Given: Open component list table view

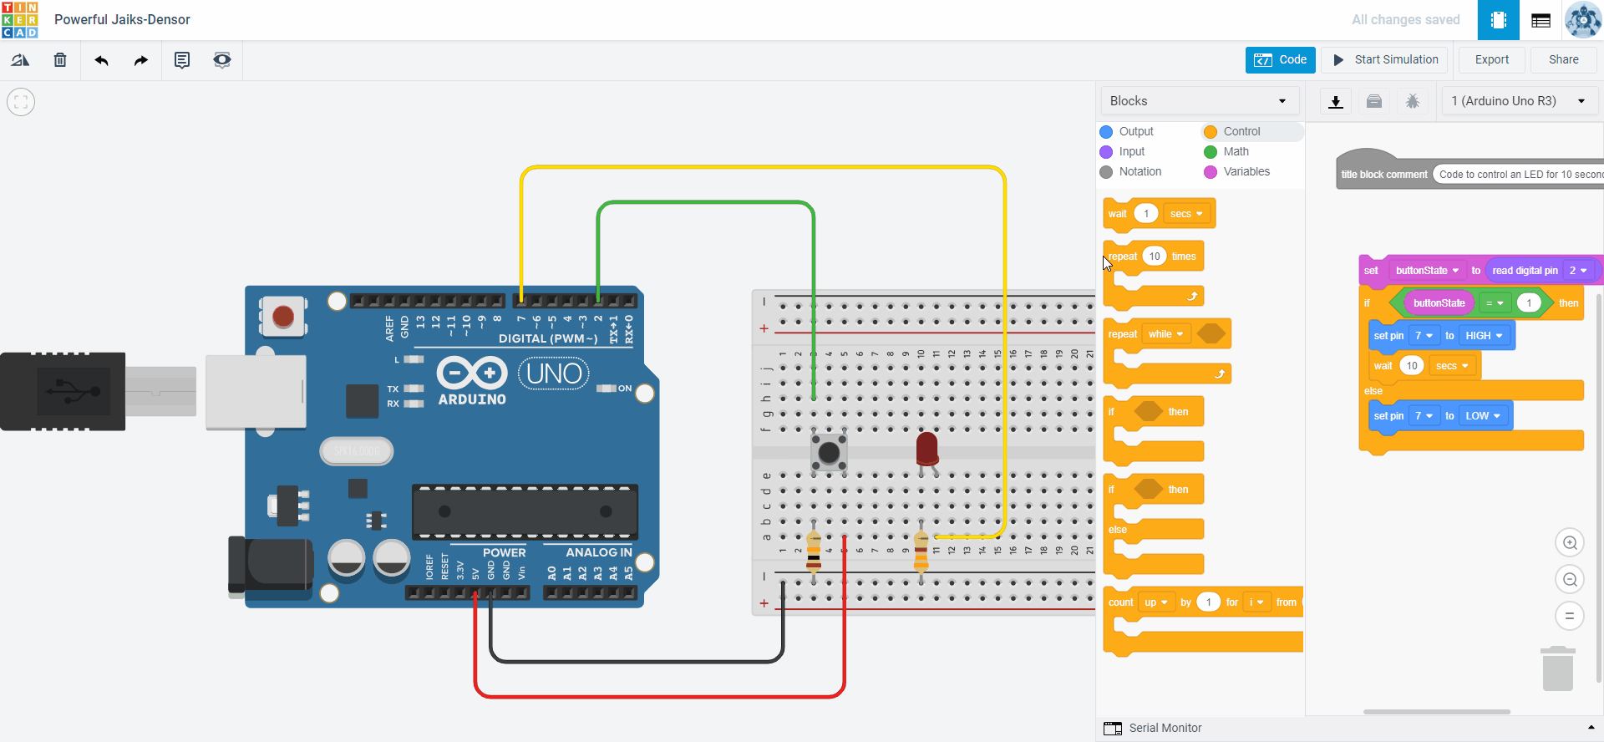Looking at the screenshot, I should 1541,20.
